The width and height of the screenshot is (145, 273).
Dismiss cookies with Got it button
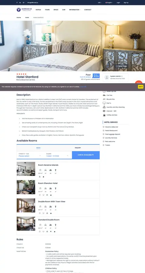click(x=140, y=87)
